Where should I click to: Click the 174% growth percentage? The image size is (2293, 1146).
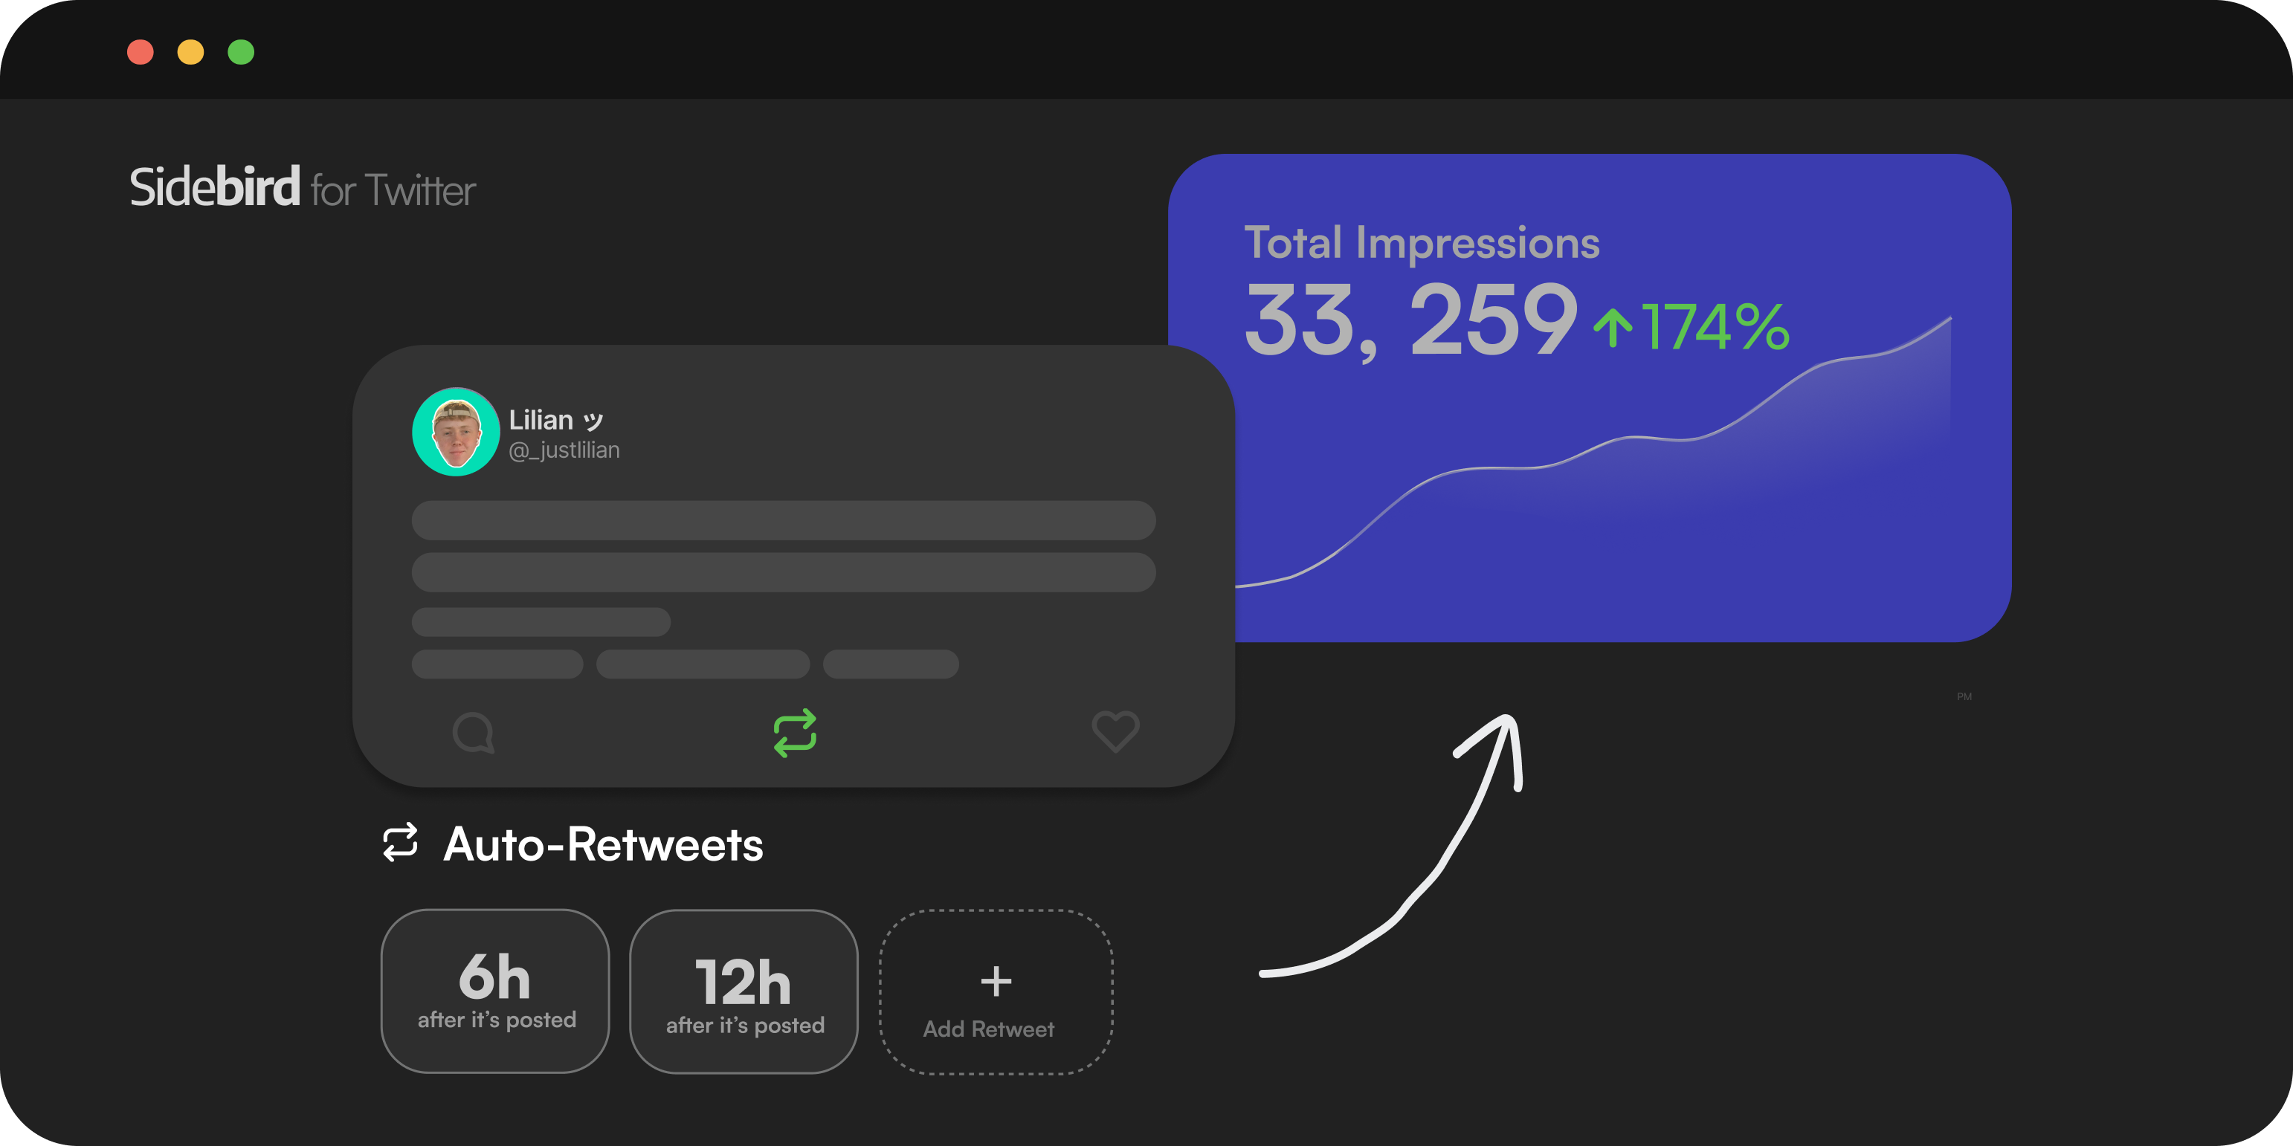tap(1715, 328)
